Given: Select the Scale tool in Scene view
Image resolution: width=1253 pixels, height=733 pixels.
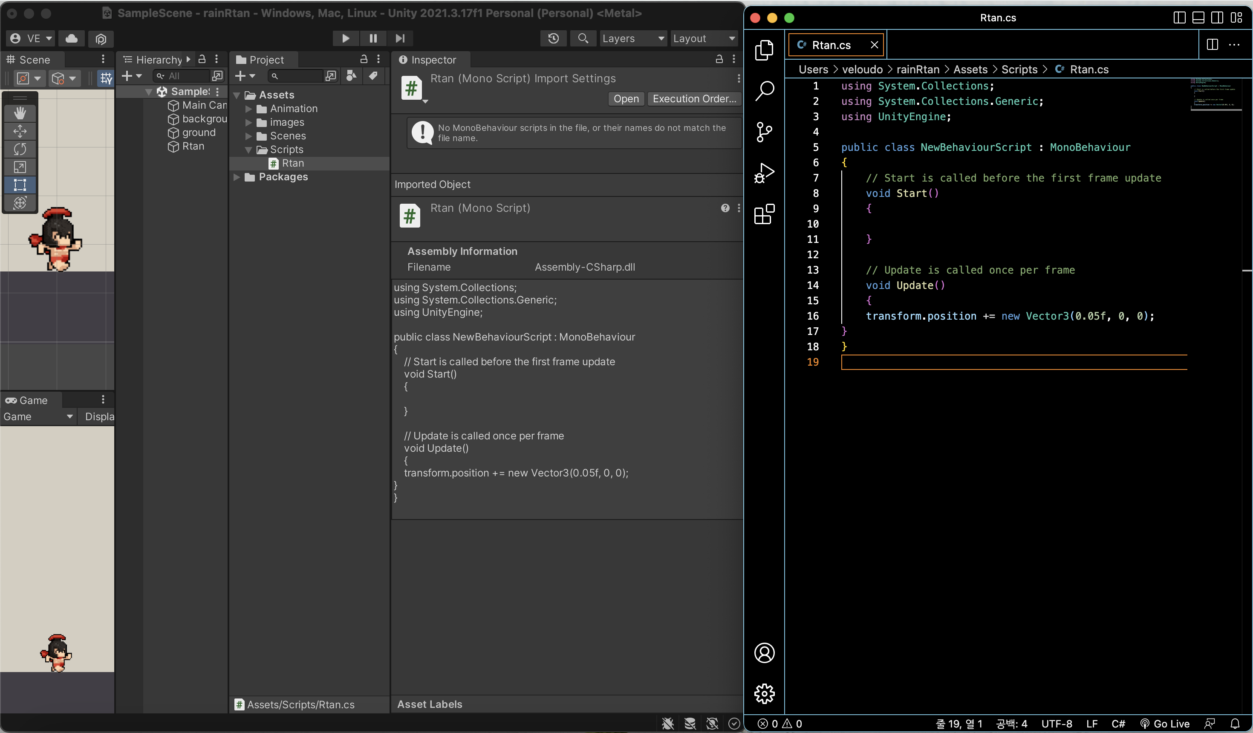Looking at the screenshot, I should (x=20, y=167).
